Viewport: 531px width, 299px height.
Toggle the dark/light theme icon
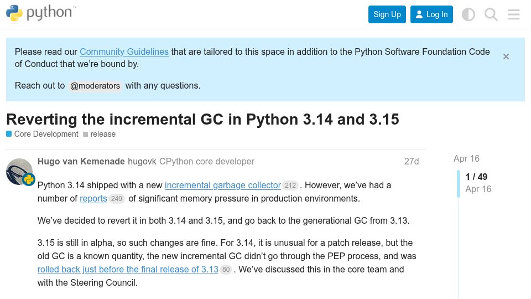[x=468, y=14]
